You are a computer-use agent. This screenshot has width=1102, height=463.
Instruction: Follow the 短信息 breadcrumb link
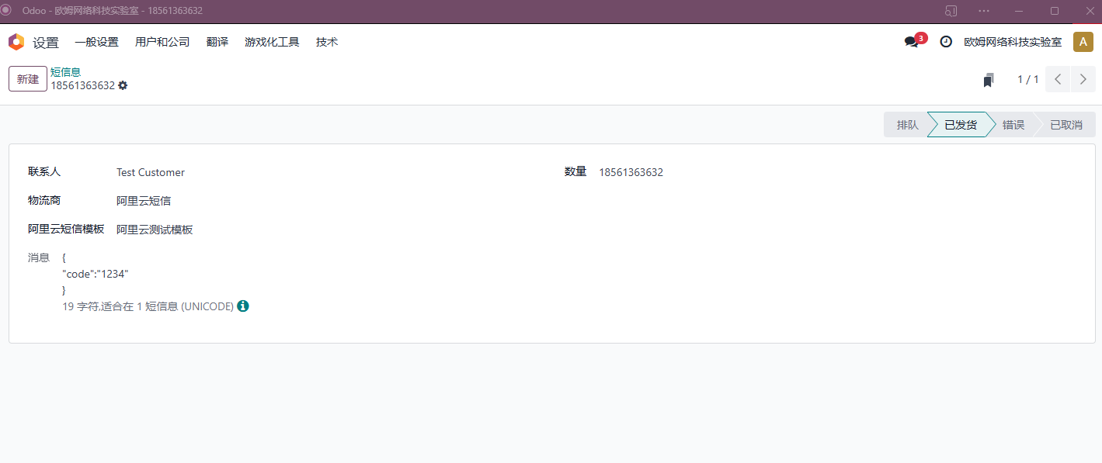coord(66,72)
